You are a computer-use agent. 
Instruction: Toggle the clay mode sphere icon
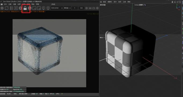click(30, 8)
